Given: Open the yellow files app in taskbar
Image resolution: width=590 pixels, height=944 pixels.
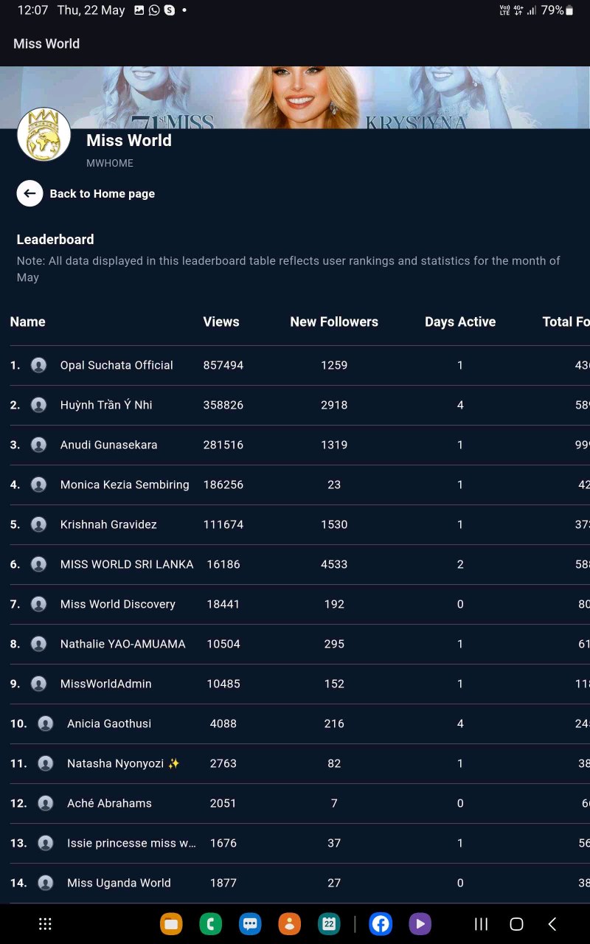Looking at the screenshot, I should pyautogui.click(x=171, y=924).
